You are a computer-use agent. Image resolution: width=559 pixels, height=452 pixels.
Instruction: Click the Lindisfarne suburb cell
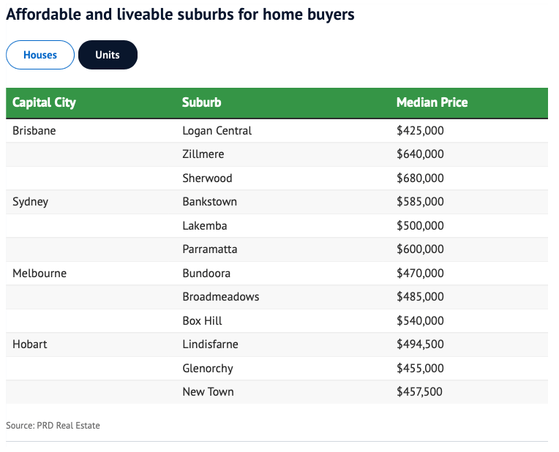[211, 344]
